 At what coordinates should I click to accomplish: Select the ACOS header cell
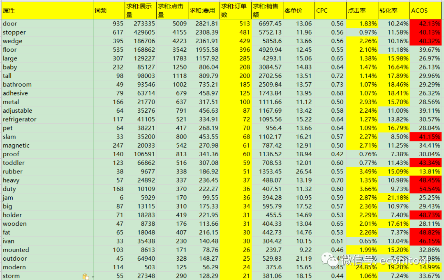425,11
